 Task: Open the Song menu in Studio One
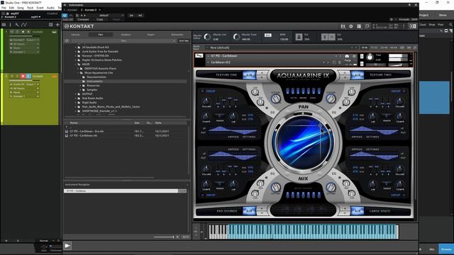[21, 8]
